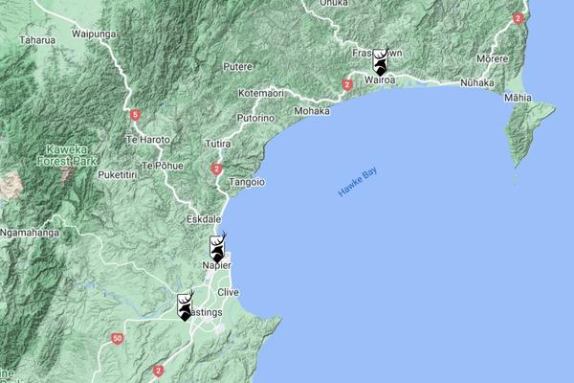574x383 pixels.
Task: Click the Clive town label
Action: (228, 292)
